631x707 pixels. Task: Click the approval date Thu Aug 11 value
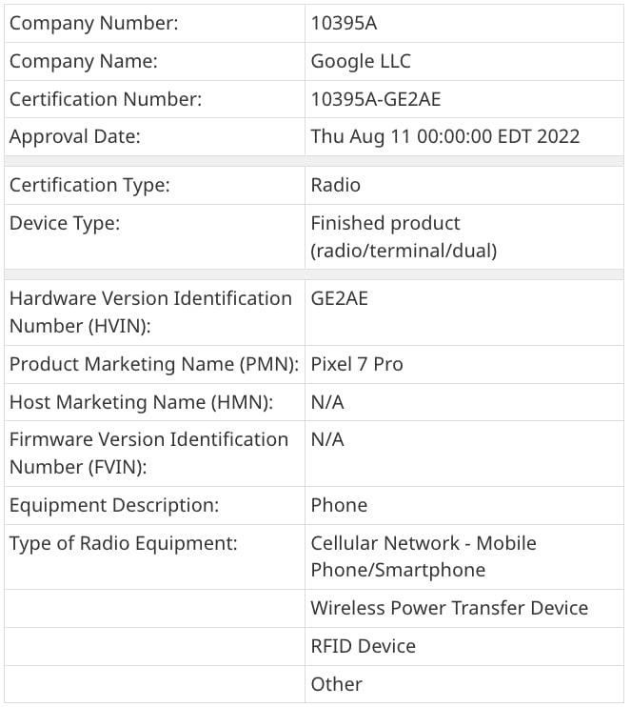tap(445, 136)
